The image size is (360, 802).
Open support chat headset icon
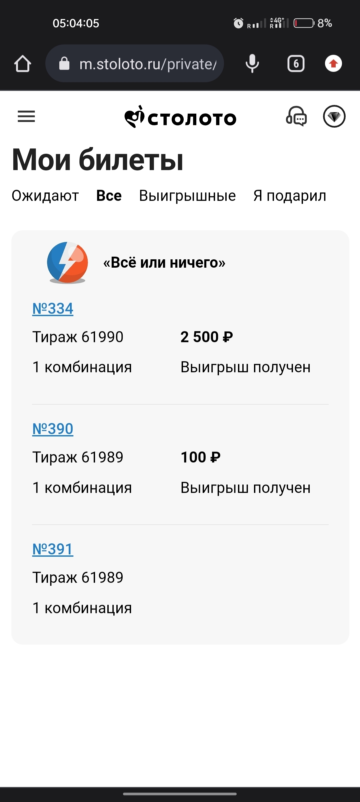(296, 117)
